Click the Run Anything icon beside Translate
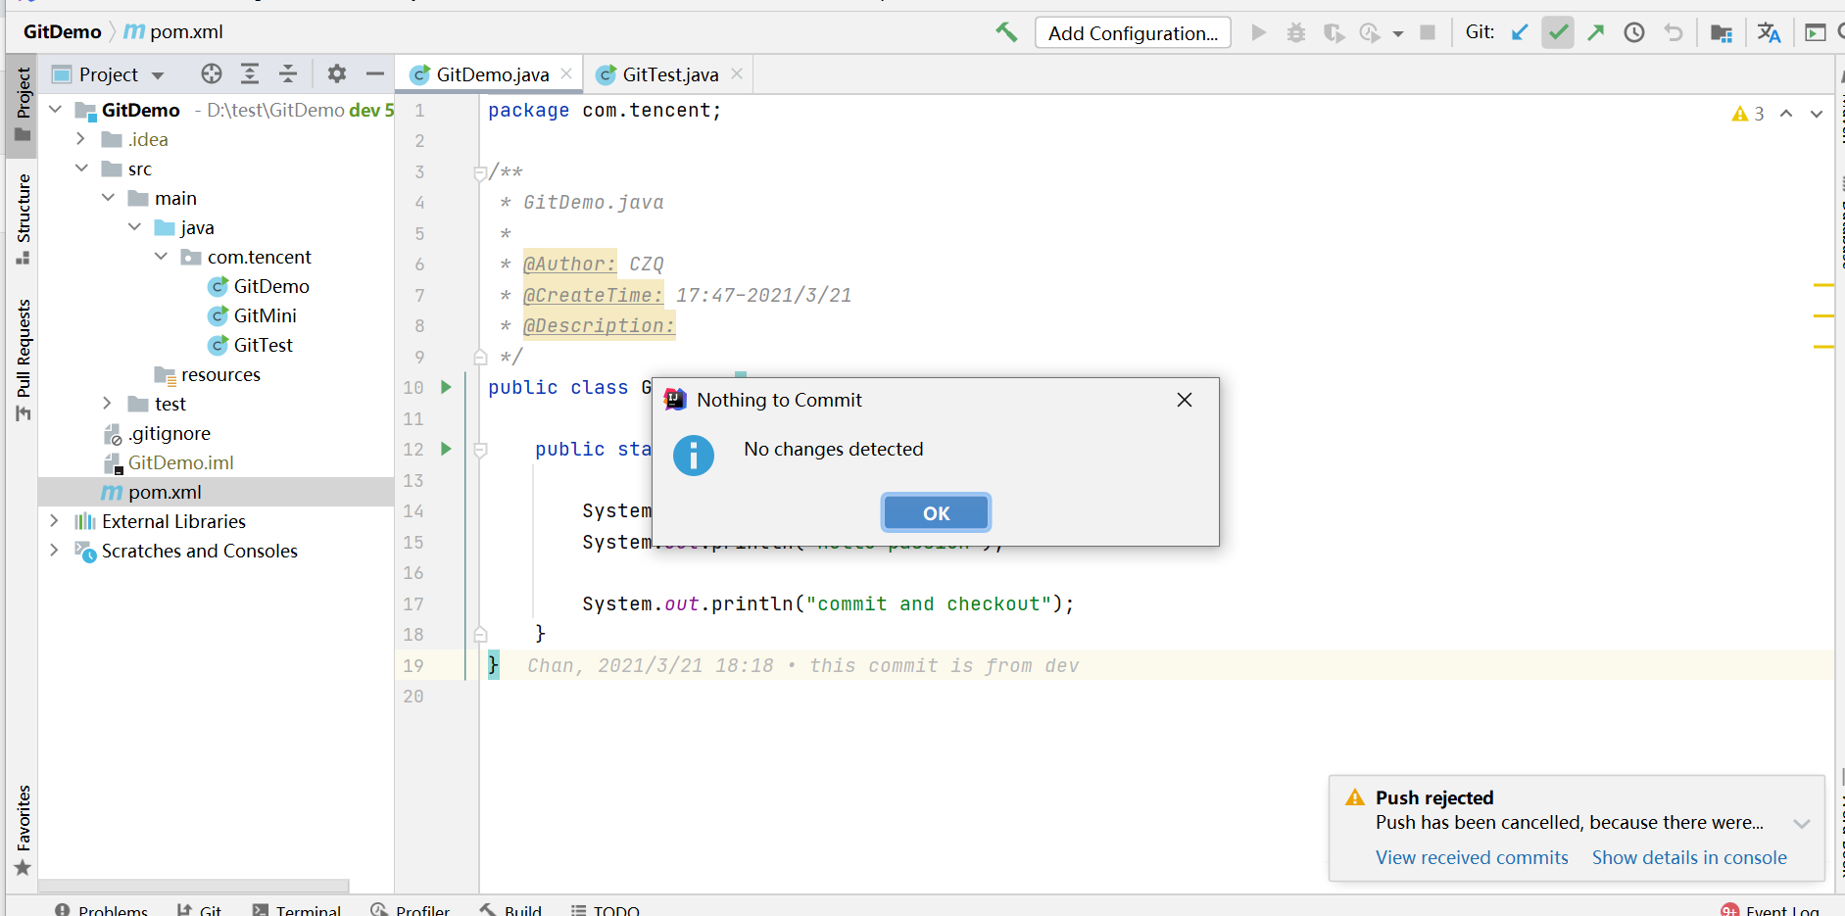1845x916 pixels. click(x=1816, y=32)
